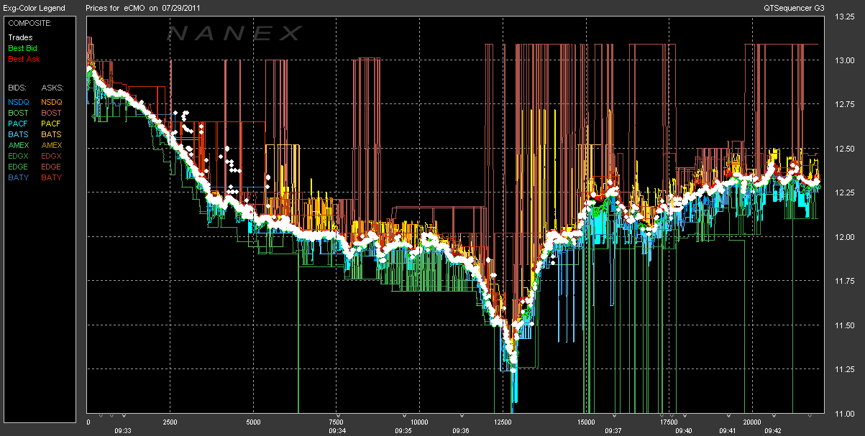This screenshot has height=436, width=865.
Task: Click the NANEX watermark in the chart
Action: (x=234, y=33)
